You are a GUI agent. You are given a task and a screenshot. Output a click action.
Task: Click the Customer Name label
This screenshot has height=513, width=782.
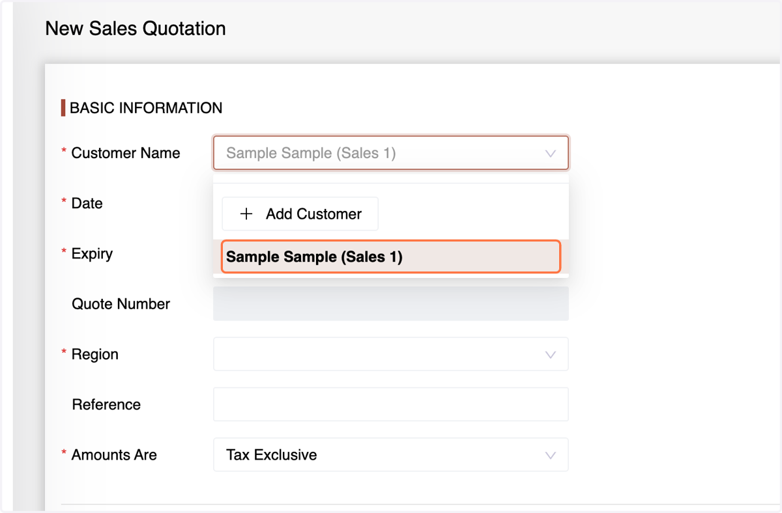click(x=126, y=153)
